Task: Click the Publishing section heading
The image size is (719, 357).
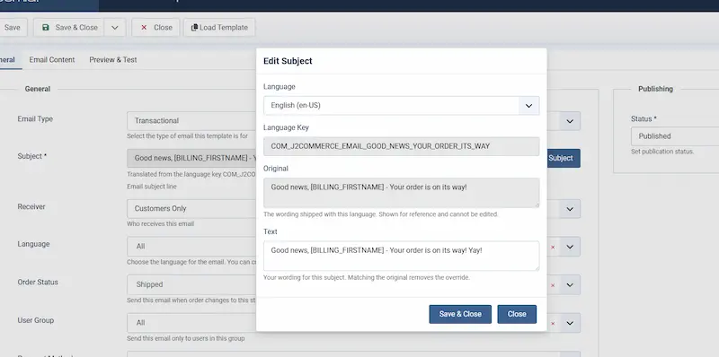Action: [x=655, y=89]
